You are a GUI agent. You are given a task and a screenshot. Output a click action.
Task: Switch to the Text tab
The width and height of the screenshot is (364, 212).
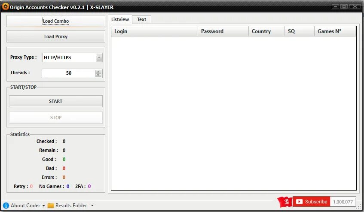(x=142, y=19)
